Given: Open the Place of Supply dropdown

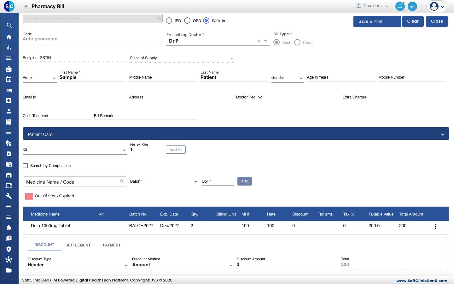Looking at the screenshot, I should (182, 58).
